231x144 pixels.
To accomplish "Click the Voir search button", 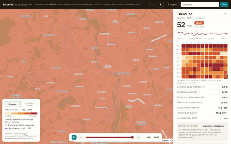I will coord(224,4).
